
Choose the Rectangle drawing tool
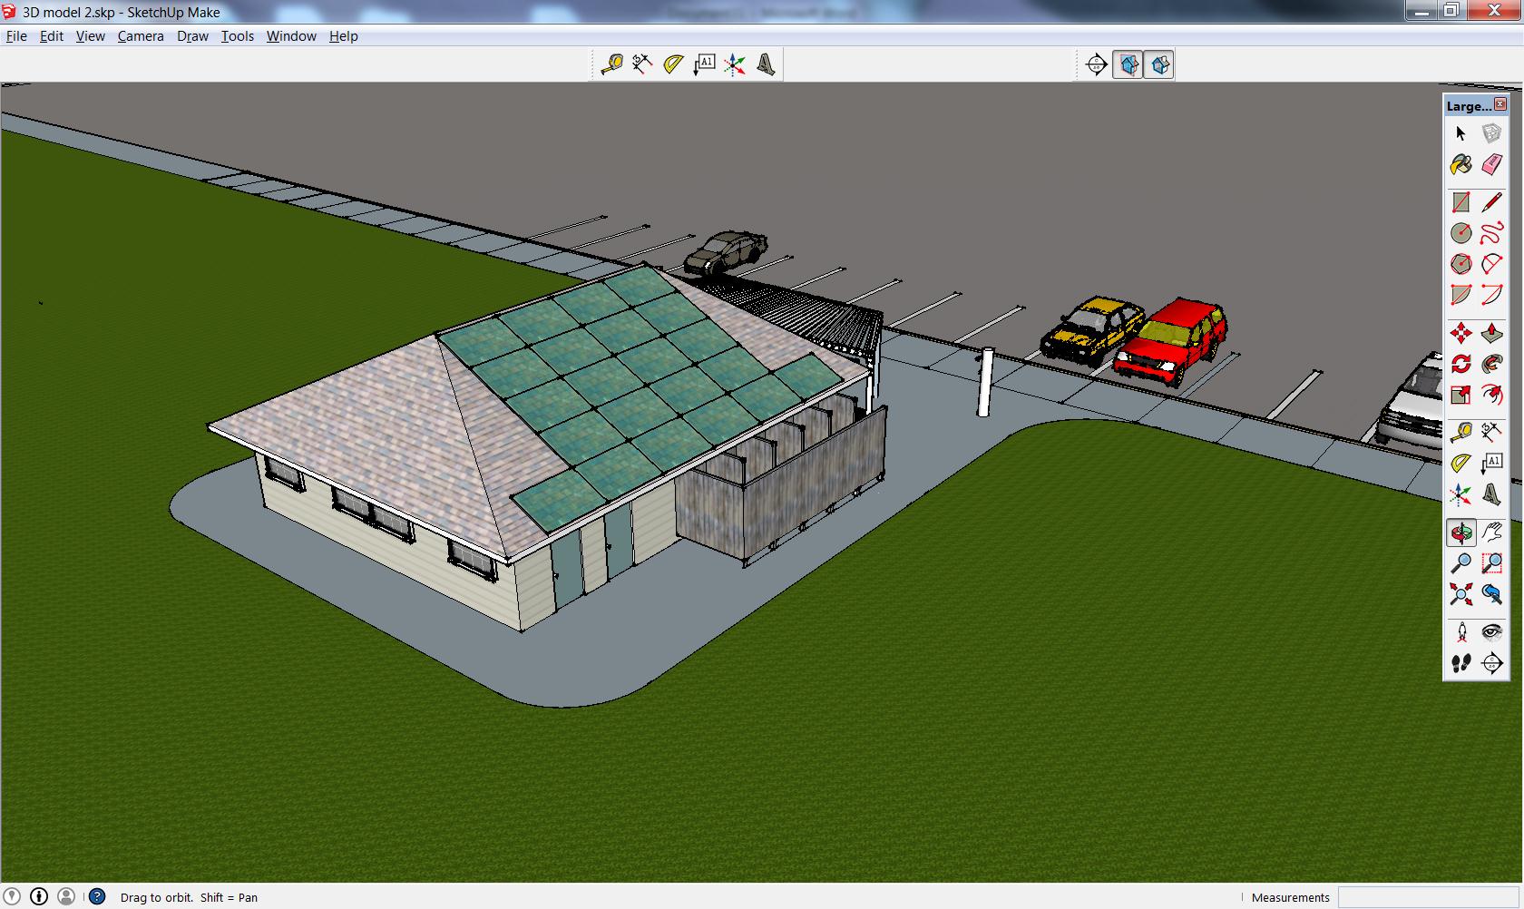[1460, 202]
